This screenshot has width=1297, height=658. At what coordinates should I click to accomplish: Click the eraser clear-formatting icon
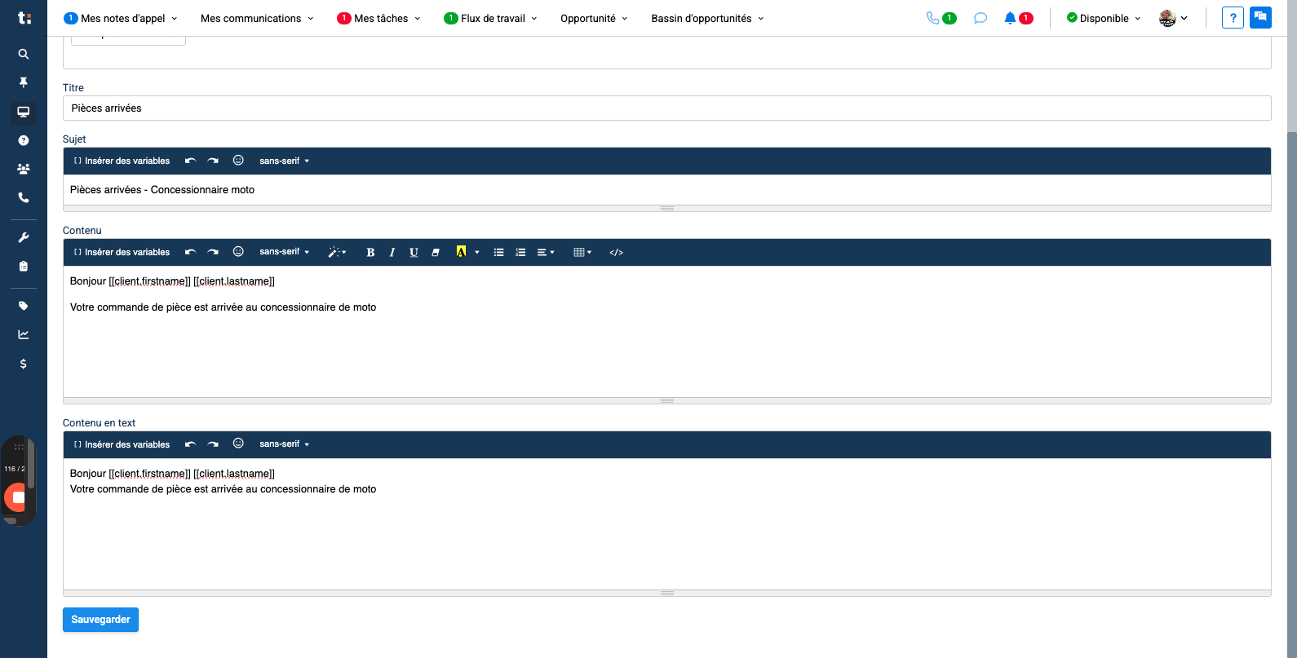click(x=436, y=253)
